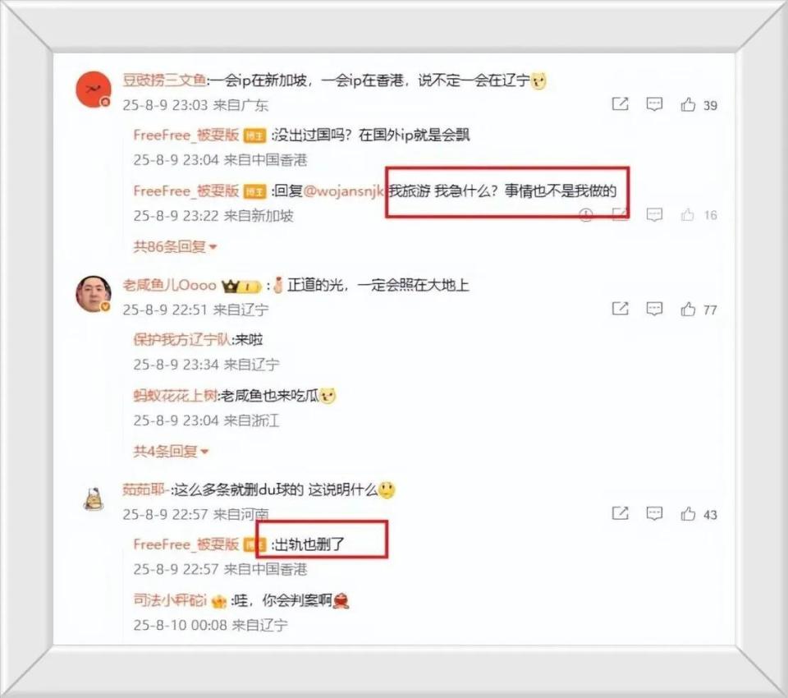
Task: Open 老咸鱼儿Oooo's avatar photo
Action: [x=94, y=294]
